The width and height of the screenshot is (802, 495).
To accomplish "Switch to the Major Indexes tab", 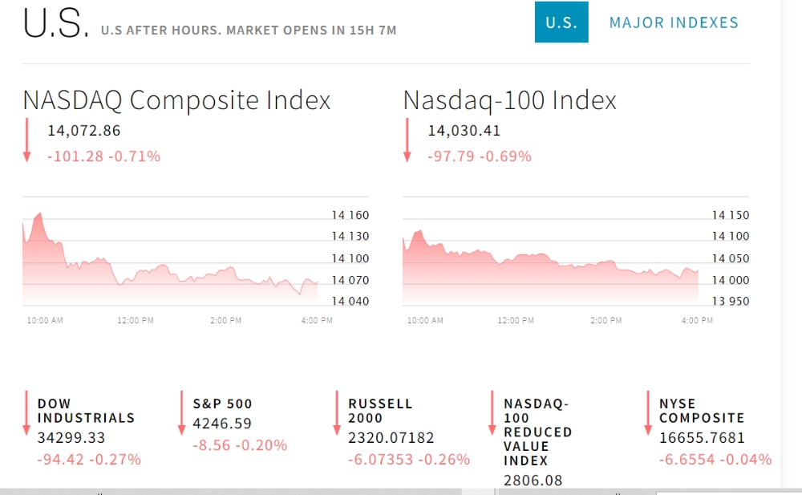I will 674,22.
